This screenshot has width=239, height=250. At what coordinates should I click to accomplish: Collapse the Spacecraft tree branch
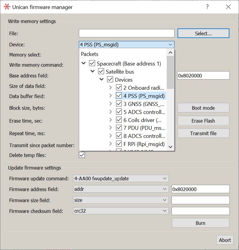click(84, 63)
